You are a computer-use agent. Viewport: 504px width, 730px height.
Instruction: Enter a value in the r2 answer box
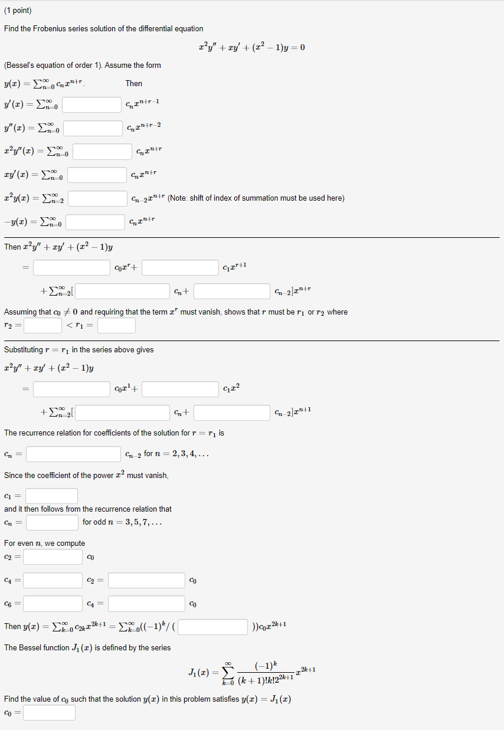[41, 325]
